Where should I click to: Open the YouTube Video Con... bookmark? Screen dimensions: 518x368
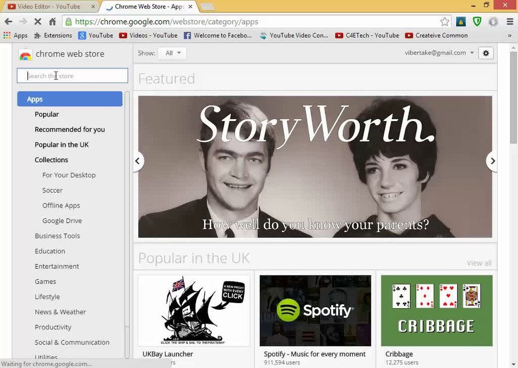coord(293,35)
